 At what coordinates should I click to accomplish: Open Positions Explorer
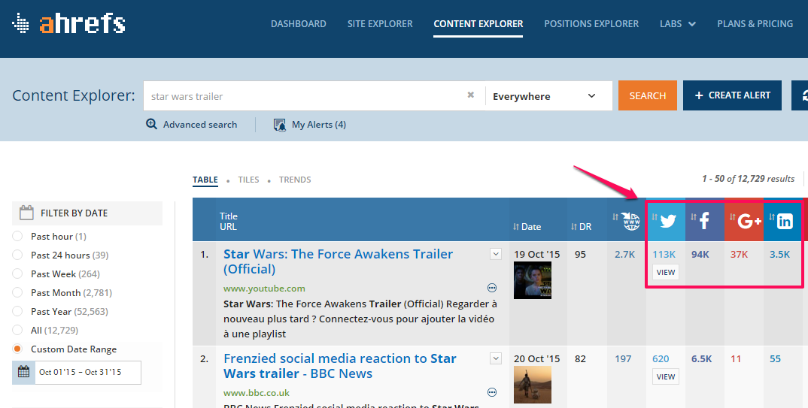[591, 23]
